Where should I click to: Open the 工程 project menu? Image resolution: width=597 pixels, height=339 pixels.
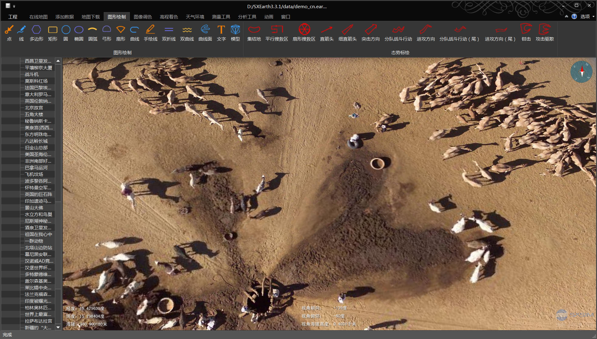click(x=13, y=17)
